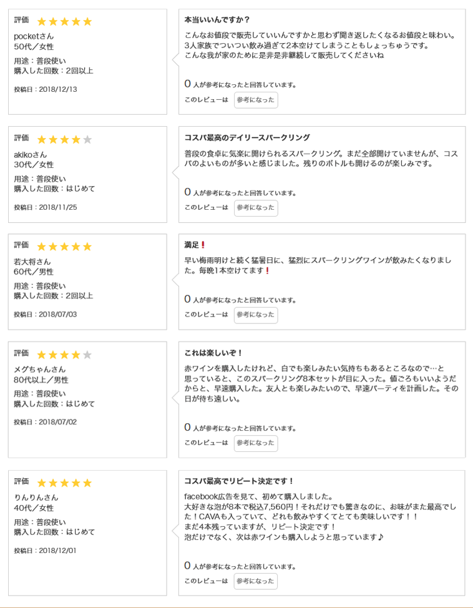Select the reviewer name pocketさん
Image resolution: width=473 pixels, height=608 pixels.
[34, 36]
